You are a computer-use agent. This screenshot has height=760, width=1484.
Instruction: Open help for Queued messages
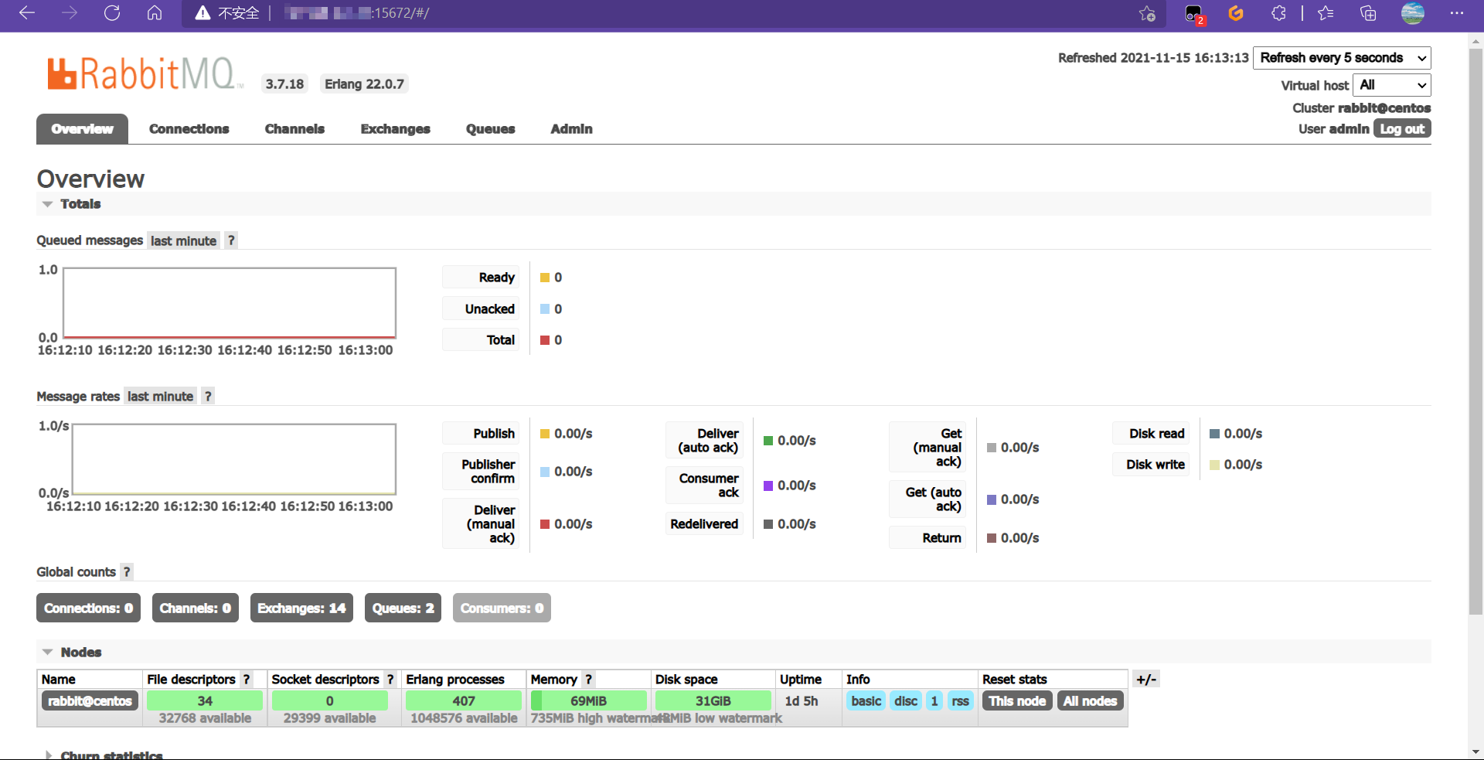click(x=231, y=240)
